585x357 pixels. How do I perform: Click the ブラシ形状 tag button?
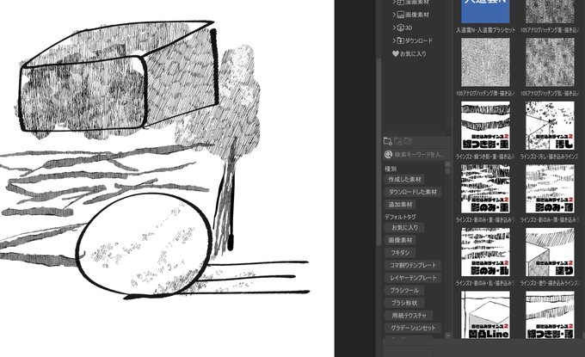(x=404, y=304)
